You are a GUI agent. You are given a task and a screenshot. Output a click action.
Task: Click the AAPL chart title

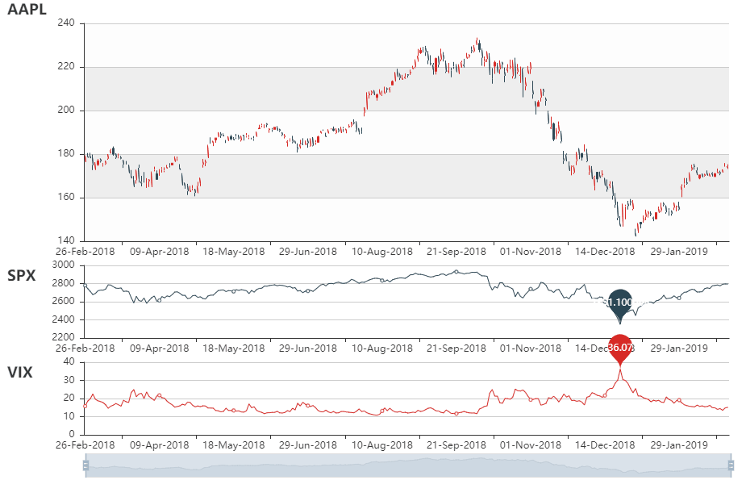[x=27, y=10]
